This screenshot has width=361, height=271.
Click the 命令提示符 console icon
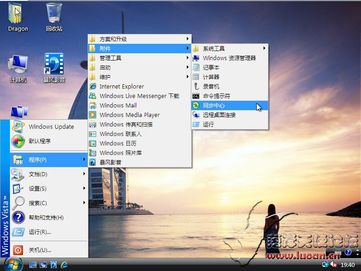tap(196, 96)
